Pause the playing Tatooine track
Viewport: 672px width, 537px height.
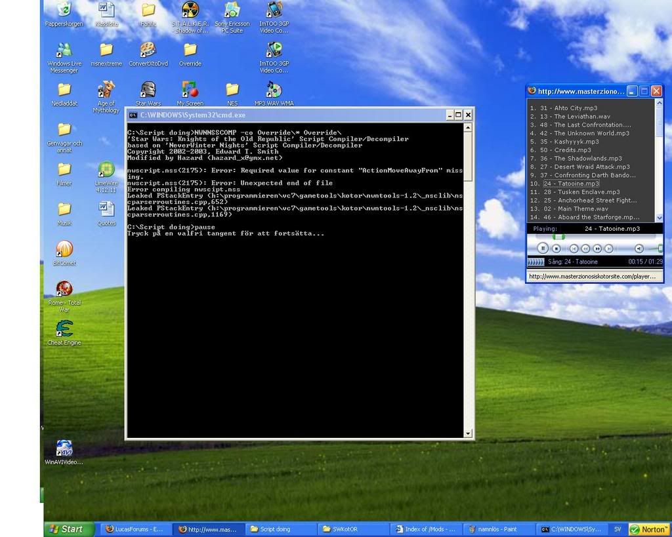click(x=543, y=249)
